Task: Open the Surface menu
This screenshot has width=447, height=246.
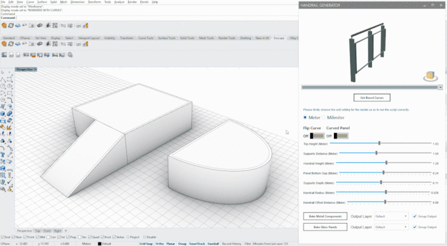Action: (42, 2)
